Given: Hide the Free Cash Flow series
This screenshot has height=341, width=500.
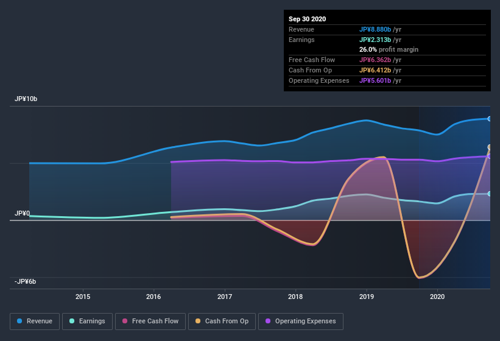Looking at the screenshot, I should click(150, 321).
